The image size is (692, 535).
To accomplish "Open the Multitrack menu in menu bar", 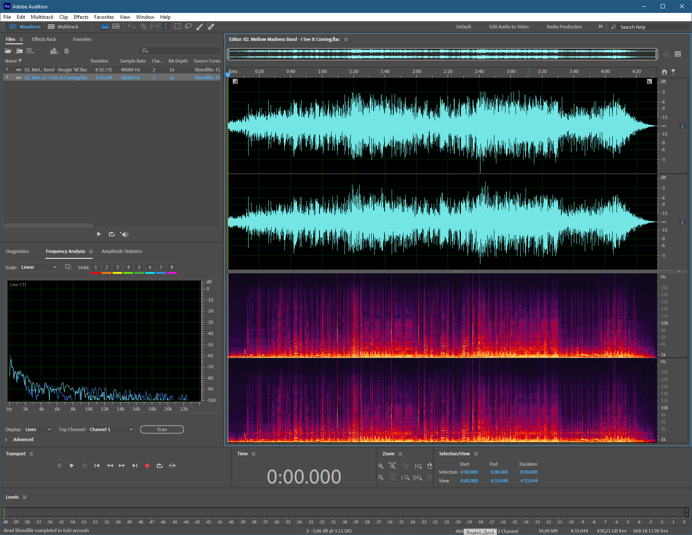I will [x=42, y=17].
